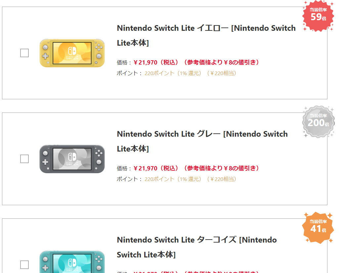Click the yellow Switch Lite product image
The height and width of the screenshot is (273, 340).
pos(72,53)
